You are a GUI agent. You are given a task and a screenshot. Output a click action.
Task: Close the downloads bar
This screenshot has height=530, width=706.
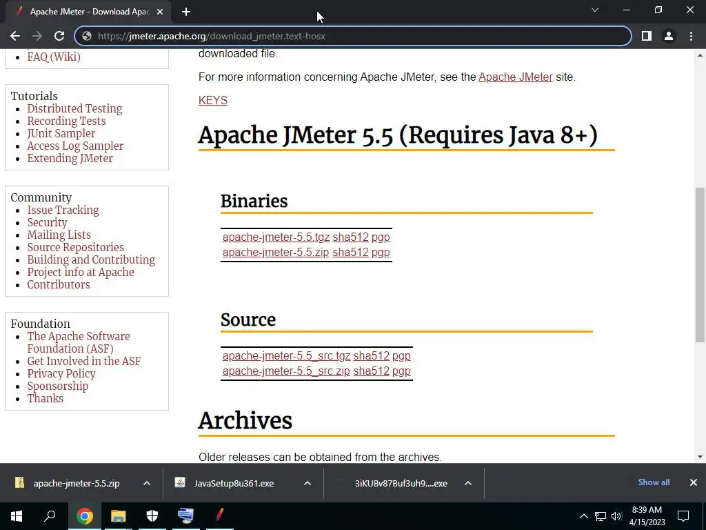coord(694,482)
